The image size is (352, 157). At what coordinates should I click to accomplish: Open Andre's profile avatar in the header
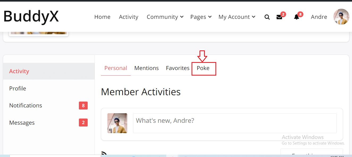tap(341, 17)
